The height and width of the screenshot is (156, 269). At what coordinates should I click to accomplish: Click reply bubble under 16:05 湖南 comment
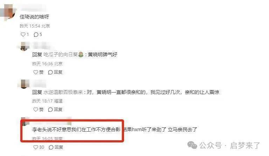pyautogui.click(x=51, y=147)
